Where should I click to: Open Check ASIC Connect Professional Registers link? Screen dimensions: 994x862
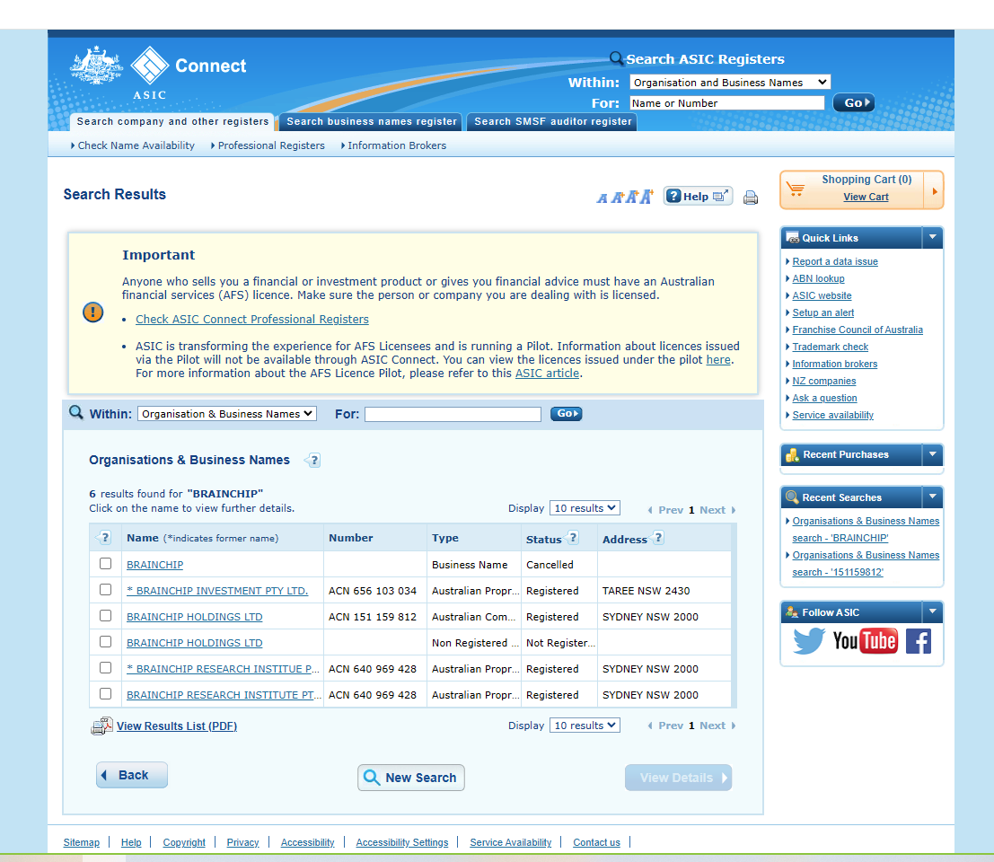tap(252, 320)
